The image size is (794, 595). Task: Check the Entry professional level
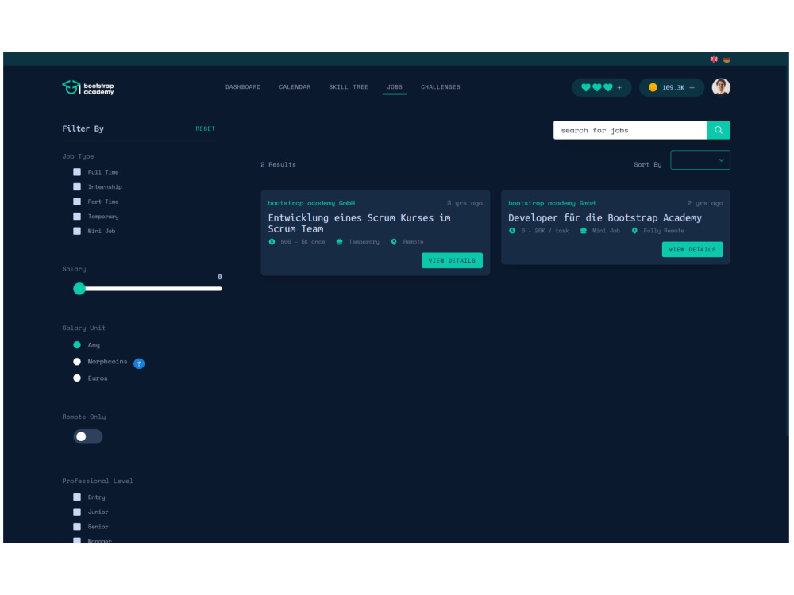pyautogui.click(x=77, y=497)
